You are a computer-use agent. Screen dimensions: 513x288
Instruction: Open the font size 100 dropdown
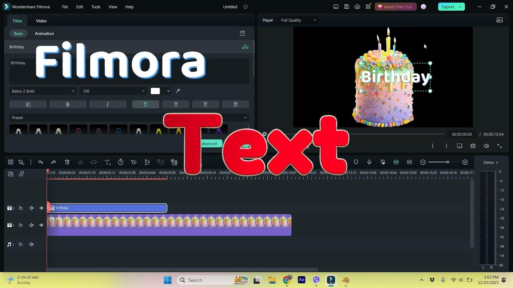(x=114, y=91)
